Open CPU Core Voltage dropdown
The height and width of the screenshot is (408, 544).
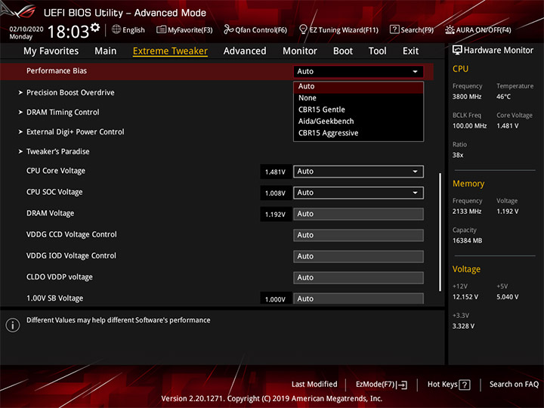pyautogui.click(x=358, y=172)
